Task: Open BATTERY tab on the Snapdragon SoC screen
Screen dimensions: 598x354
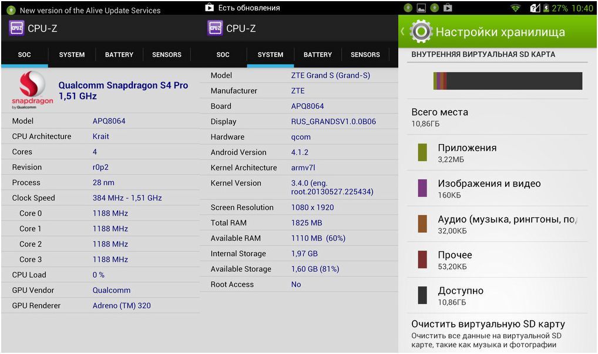Action: pyautogui.click(x=119, y=55)
